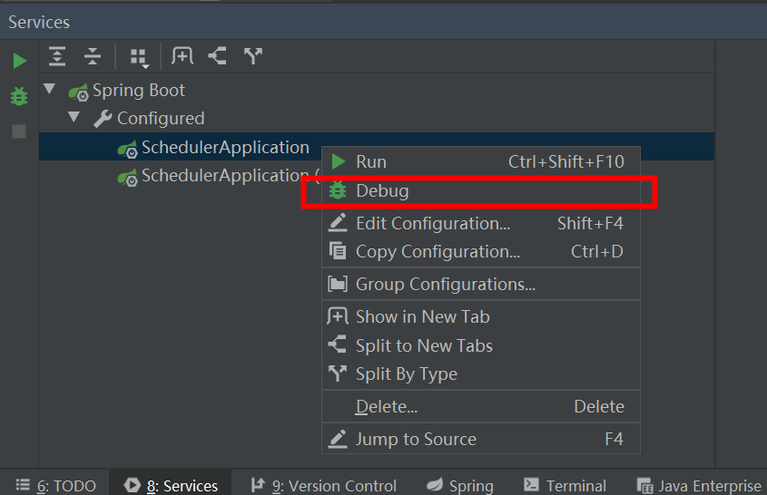Viewport: 767px width, 495px height.
Task: Choose Split By Type menu entry
Action: 481,374
